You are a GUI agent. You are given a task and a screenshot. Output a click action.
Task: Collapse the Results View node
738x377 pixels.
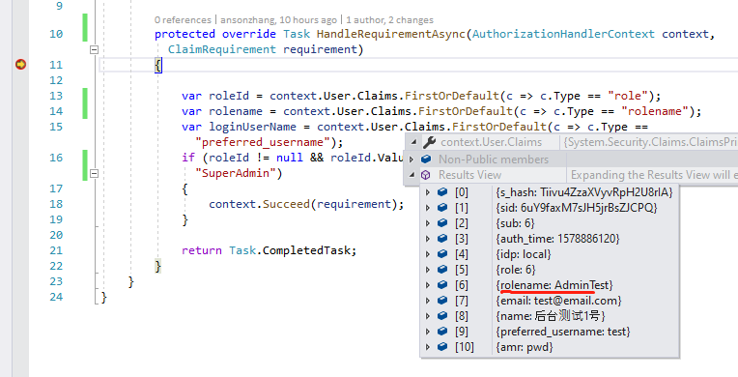pyautogui.click(x=412, y=175)
